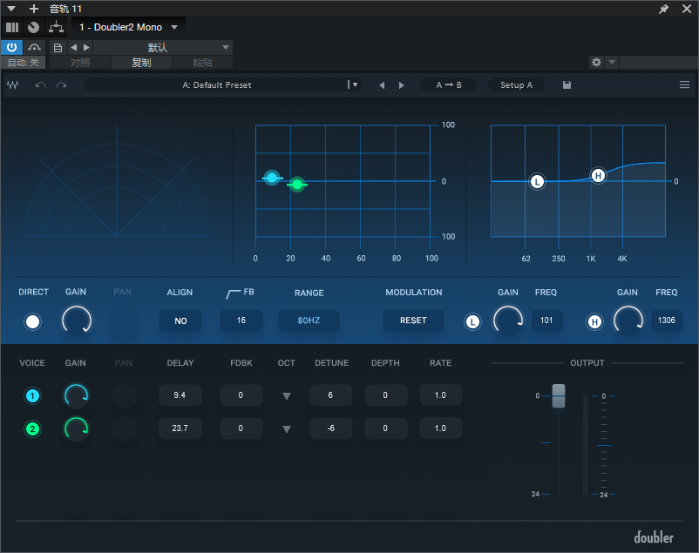Click the sidechain headphone icon
699x553 pixels.
pos(34,47)
